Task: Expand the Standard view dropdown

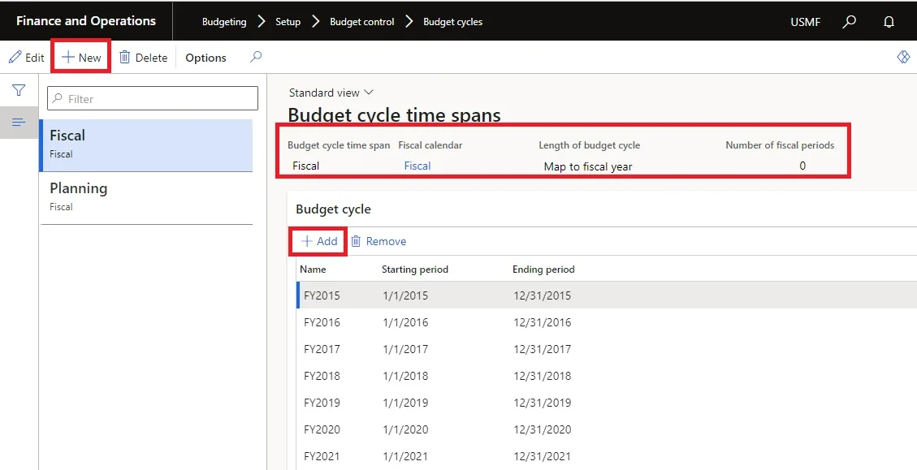Action: coord(331,93)
